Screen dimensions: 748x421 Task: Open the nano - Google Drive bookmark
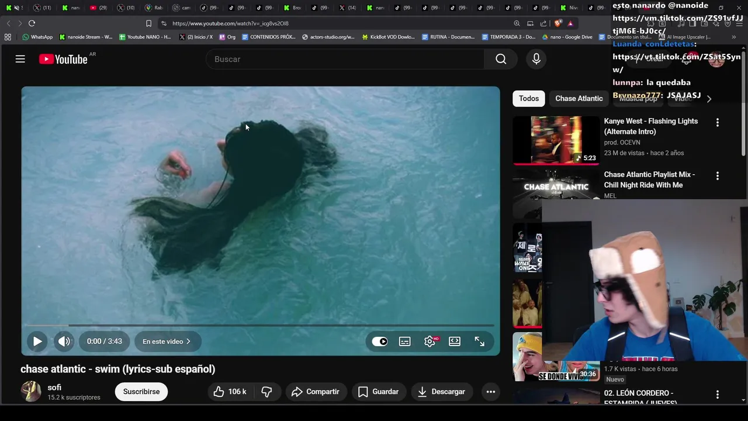(x=567, y=37)
